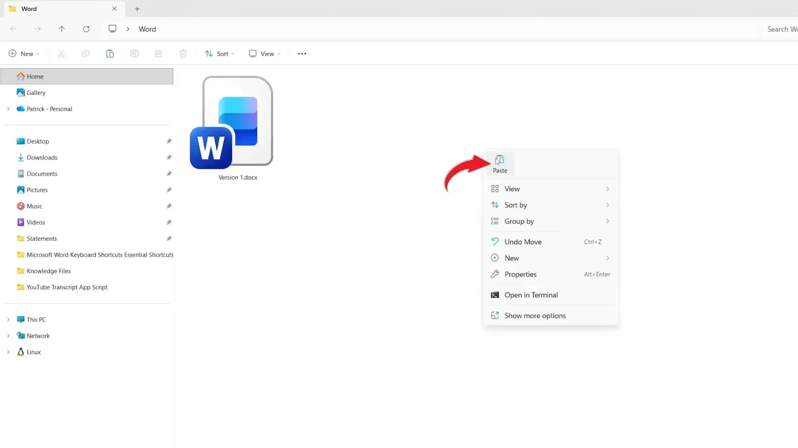Expand the This PC tree node
This screenshot has height=448, width=798.
(8, 319)
